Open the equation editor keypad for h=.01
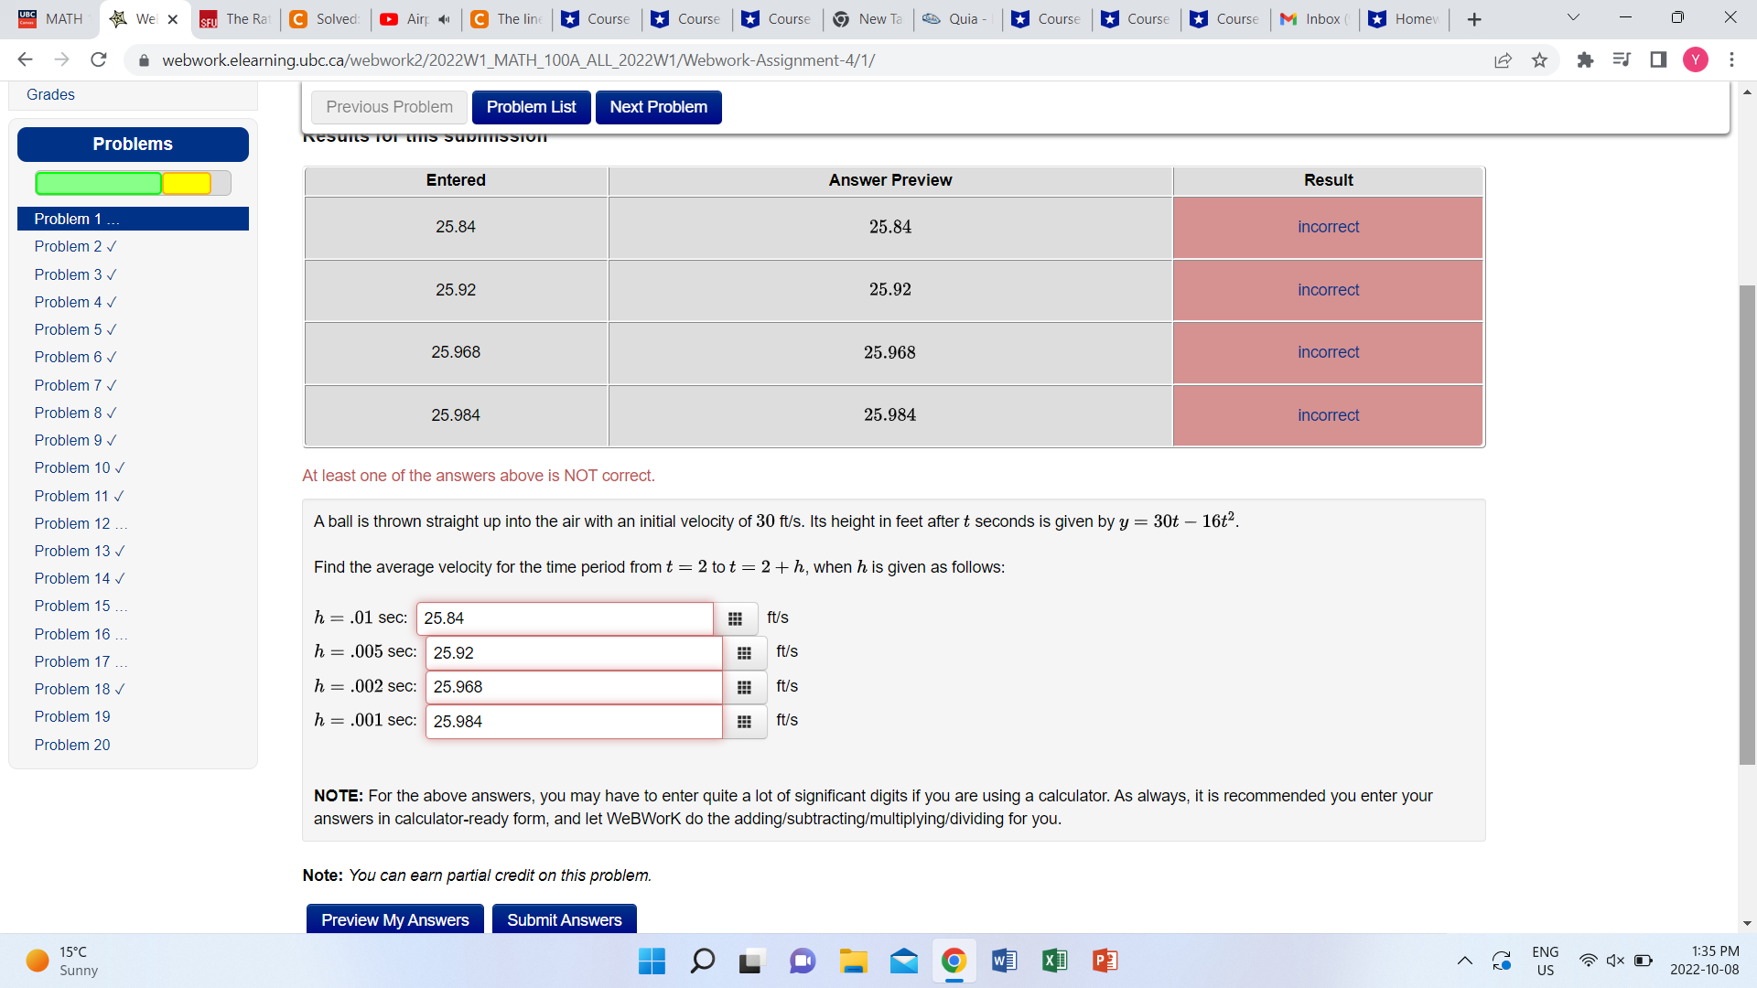Image resolution: width=1757 pixels, height=988 pixels. pos(736,618)
